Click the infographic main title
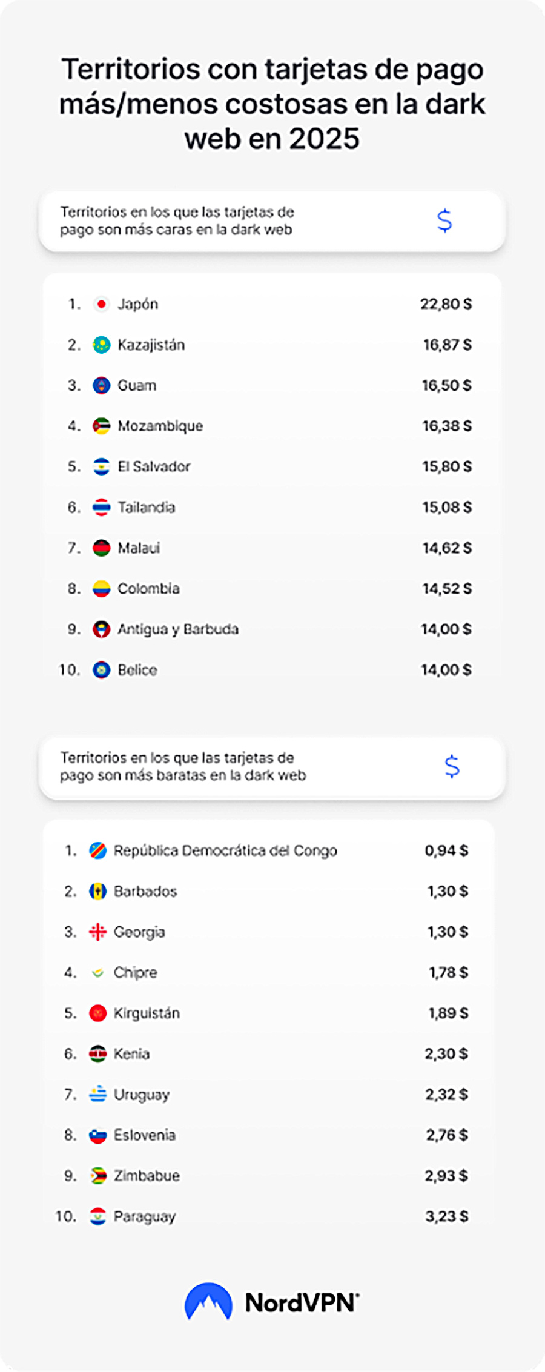The height and width of the screenshot is (1372, 545). (x=272, y=104)
